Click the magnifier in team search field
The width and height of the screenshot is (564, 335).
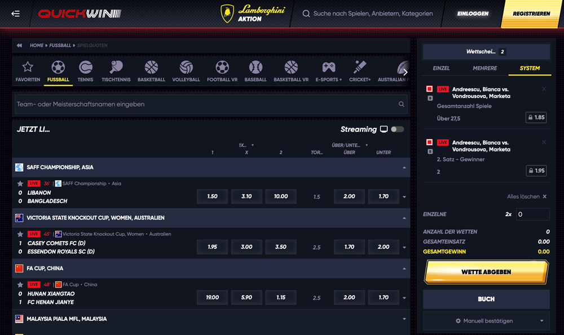(402, 104)
